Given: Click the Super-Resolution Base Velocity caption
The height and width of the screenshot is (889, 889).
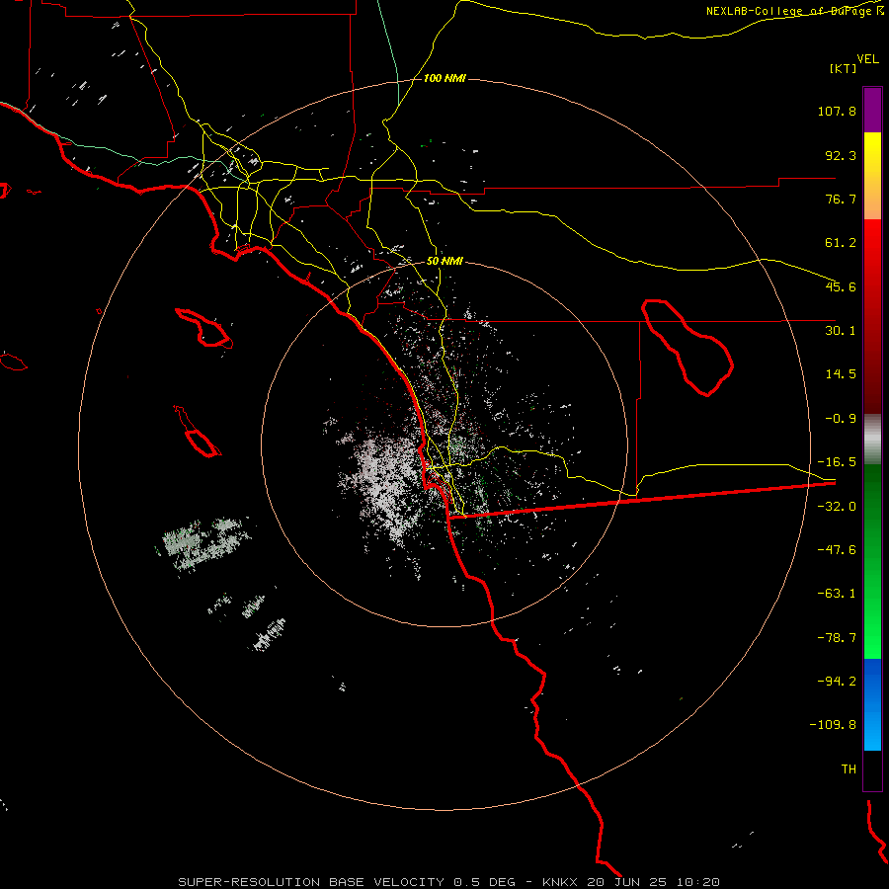Looking at the screenshot, I should (x=447, y=882).
